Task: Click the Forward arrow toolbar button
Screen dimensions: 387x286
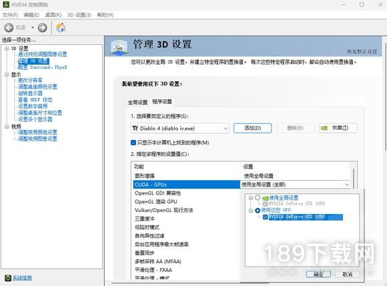Action: [x=43, y=27]
